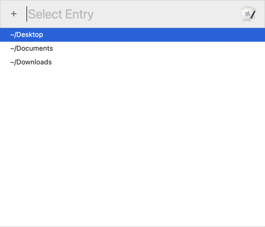Image resolution: width=265 pixels, height=227 pixels.
Task: Place the cursor in the entry filter box
Action: (x=132, y=14)
